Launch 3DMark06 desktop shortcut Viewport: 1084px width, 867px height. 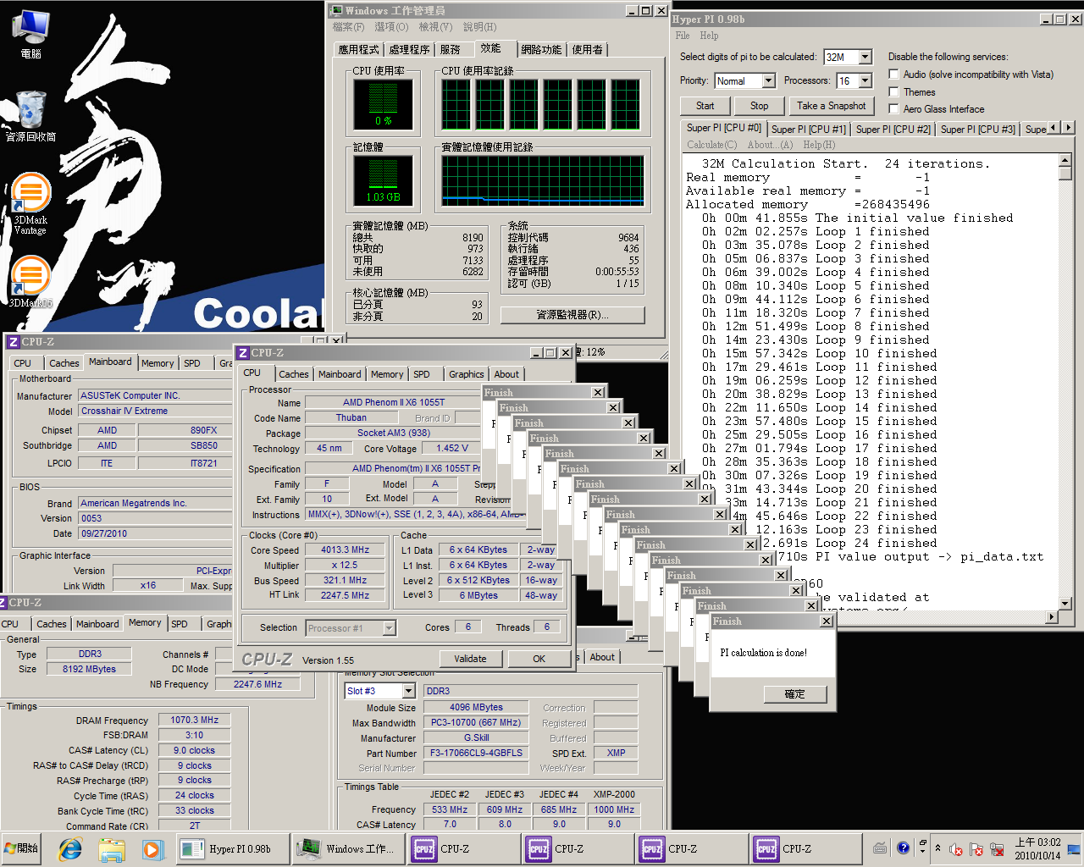[x=30, y=282]
